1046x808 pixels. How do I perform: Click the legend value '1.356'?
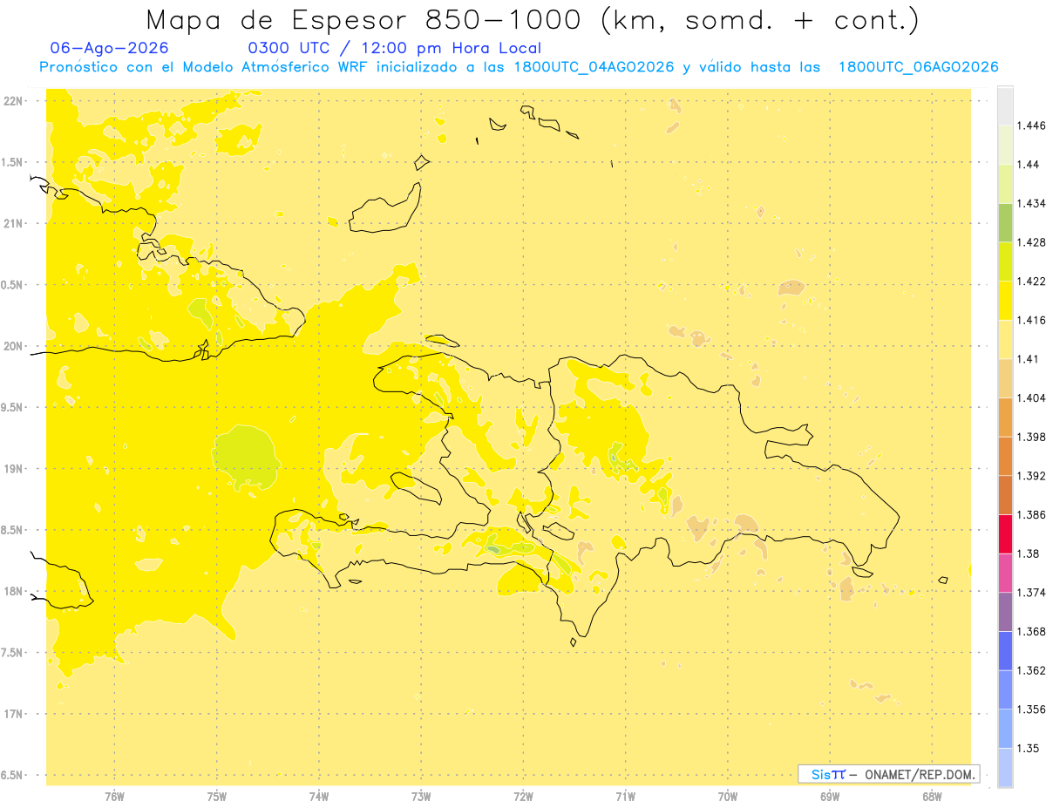(x=1032, y=710)
